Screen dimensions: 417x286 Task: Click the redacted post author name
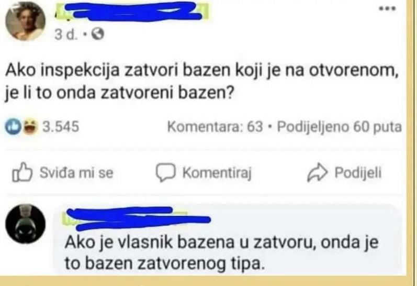click(x=132, y=11)
